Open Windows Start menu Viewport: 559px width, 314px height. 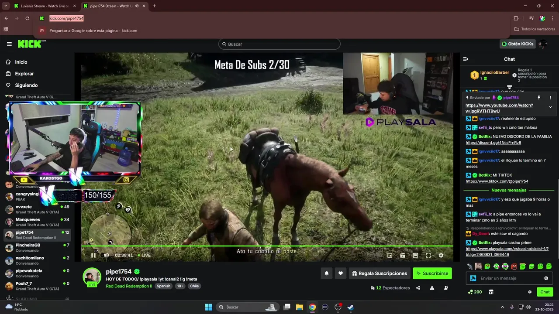click(208, 307)
